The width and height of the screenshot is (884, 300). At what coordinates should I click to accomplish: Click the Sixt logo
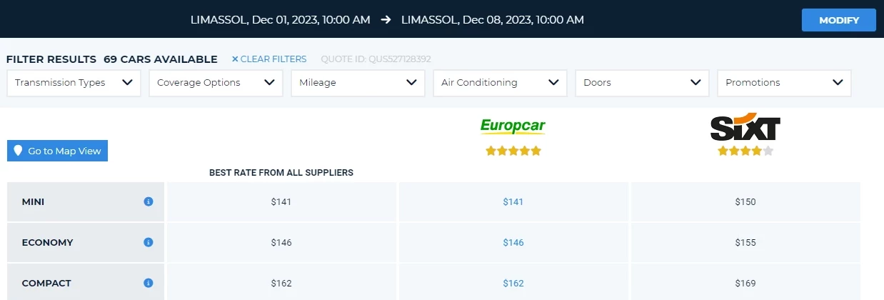[745, 126]
